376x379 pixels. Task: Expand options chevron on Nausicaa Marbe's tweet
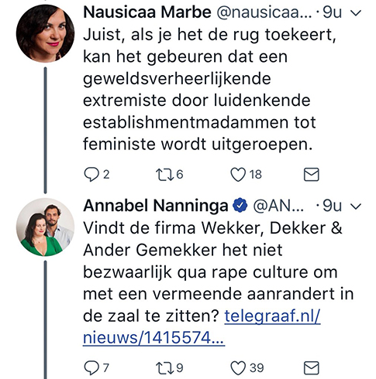click(x=357, y=13)
